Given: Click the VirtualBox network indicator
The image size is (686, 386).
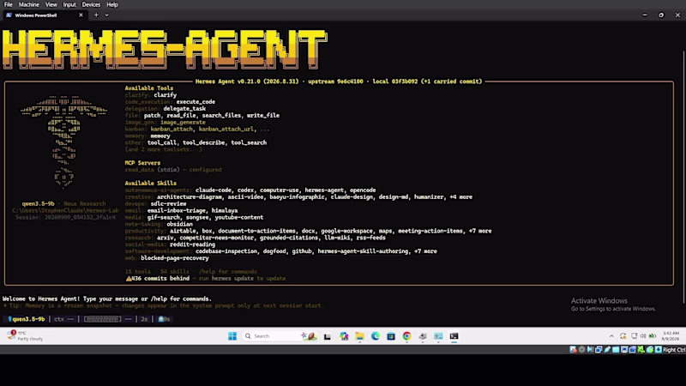Looking at the screenshot, I should [x=599, y=349].
